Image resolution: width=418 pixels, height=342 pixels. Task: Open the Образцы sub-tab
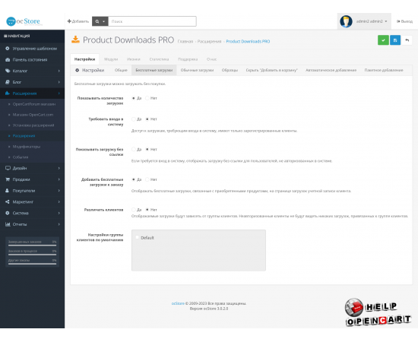point(230,70)
